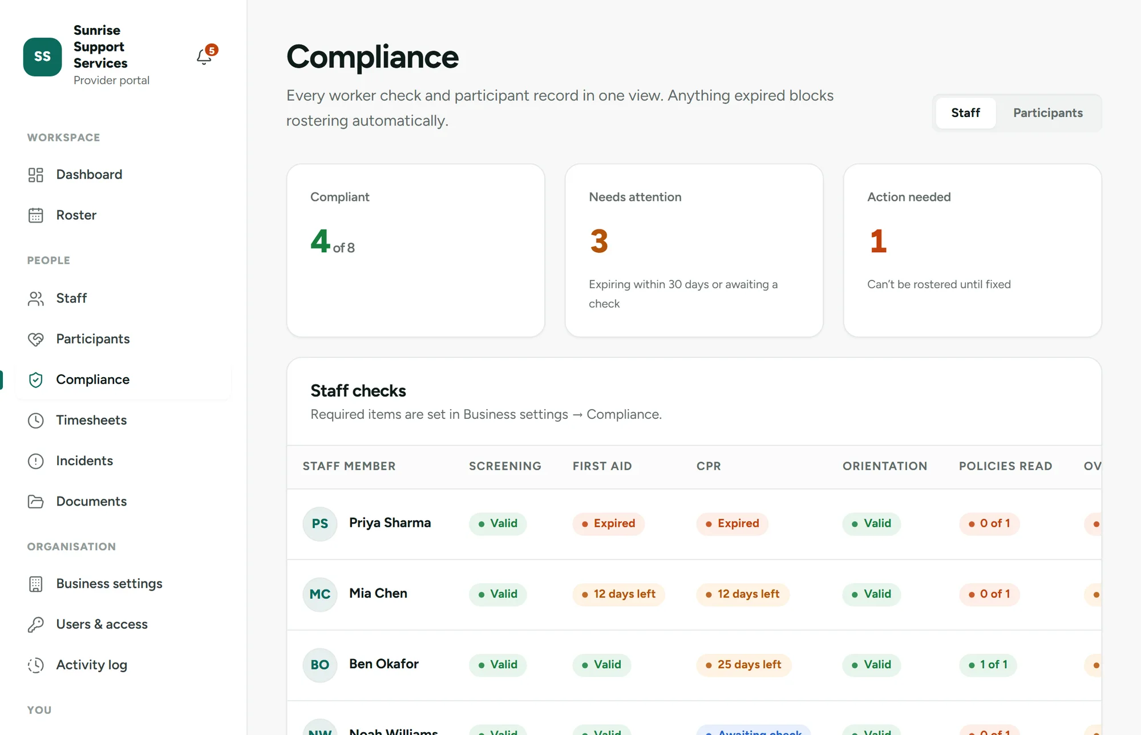Click the SS organisation logo
The image size is (1141, 735).
(x=42, y=56)
